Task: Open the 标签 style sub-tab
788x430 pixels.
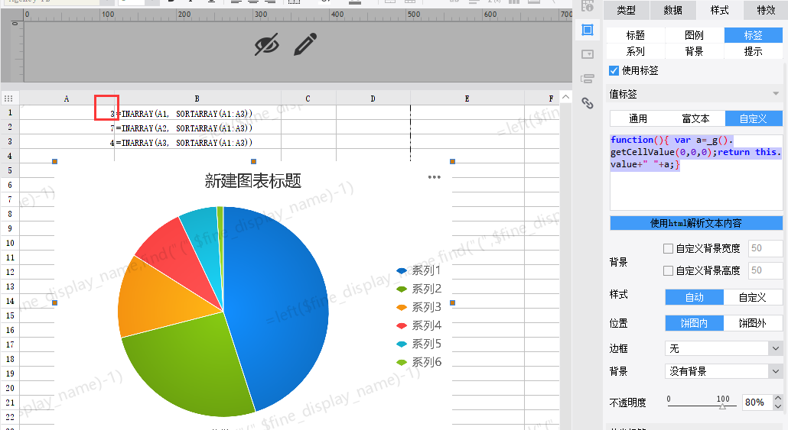Action: 754,35
